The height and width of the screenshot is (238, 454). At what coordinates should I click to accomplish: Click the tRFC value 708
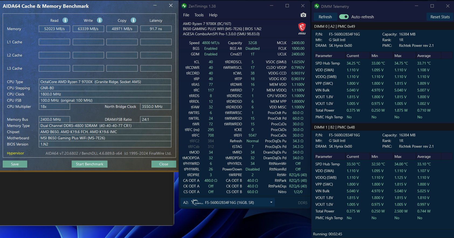211,135
